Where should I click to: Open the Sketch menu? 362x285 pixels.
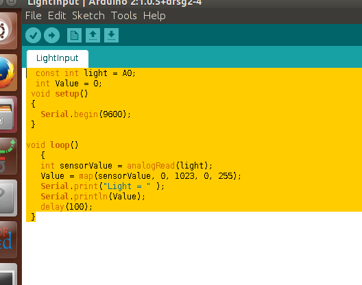[x=88, y=16]
